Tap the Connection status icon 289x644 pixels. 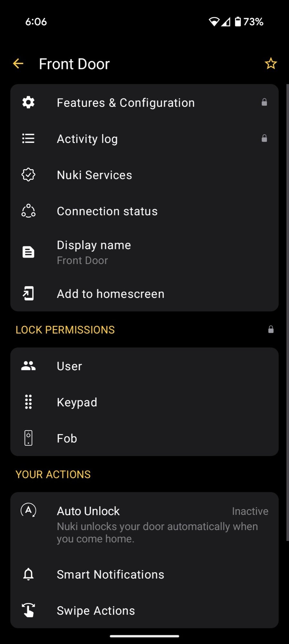[28, 211]
